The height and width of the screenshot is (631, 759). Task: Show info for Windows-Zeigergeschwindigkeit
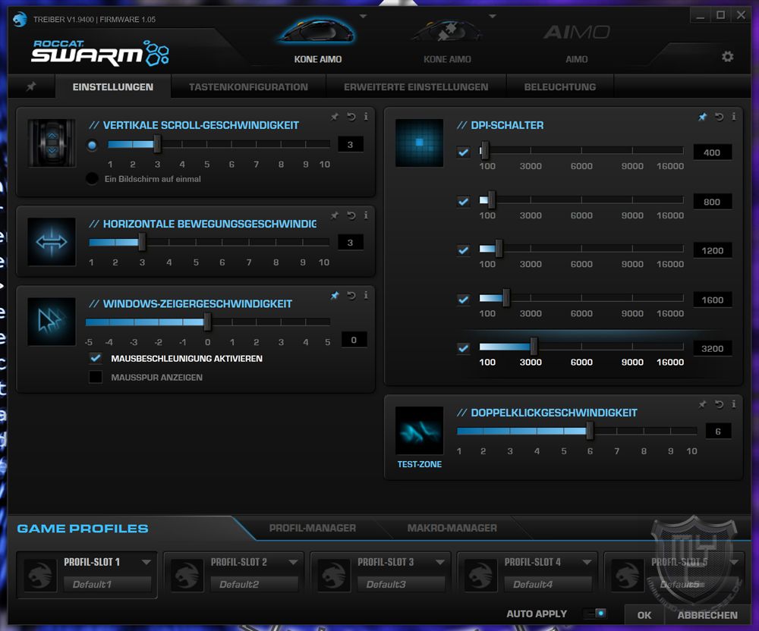click(366, 295)
